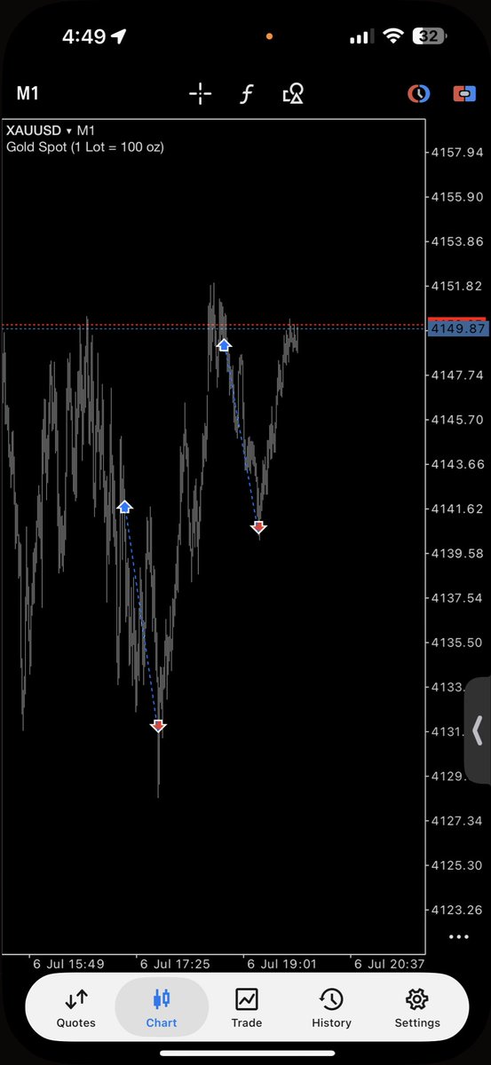Tap the cellular signal bars icon

pyautogui.click(x=361, y=37)
